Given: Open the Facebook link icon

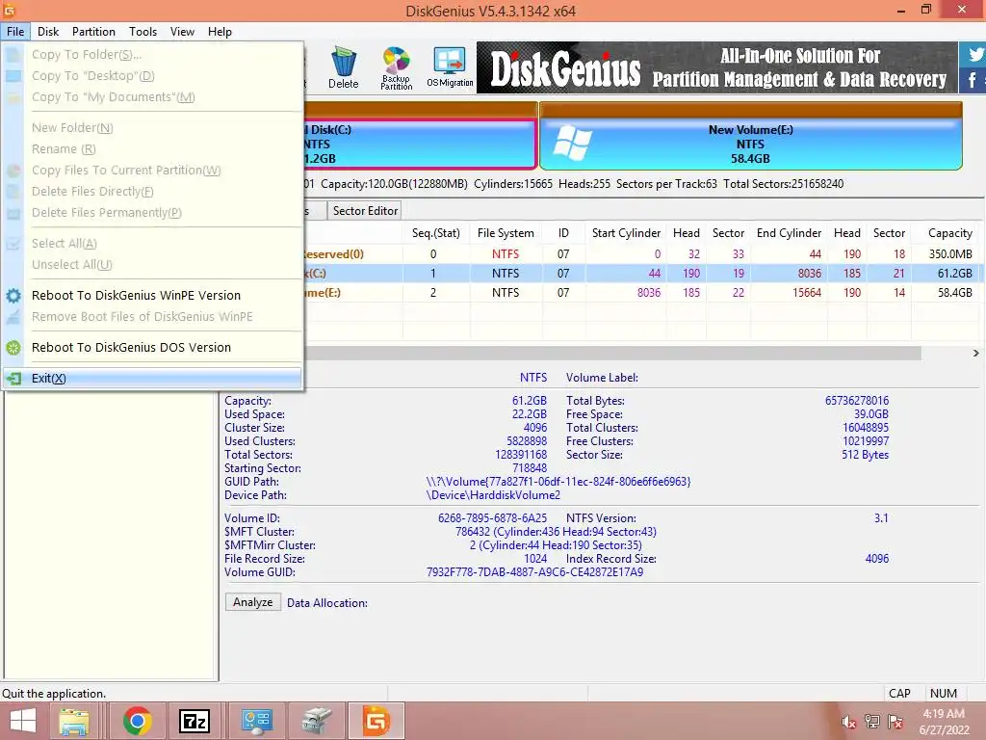Looking at the screenshot, I should (973, 80).
